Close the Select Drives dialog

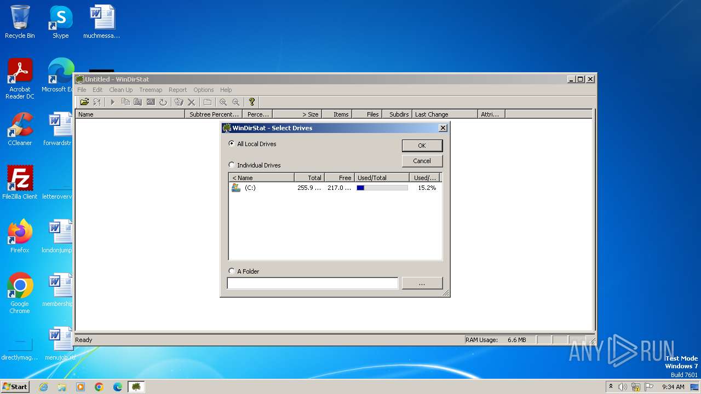pyautogui.click(x=443, y=128)
